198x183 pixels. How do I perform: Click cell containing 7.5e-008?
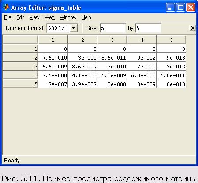53,75
